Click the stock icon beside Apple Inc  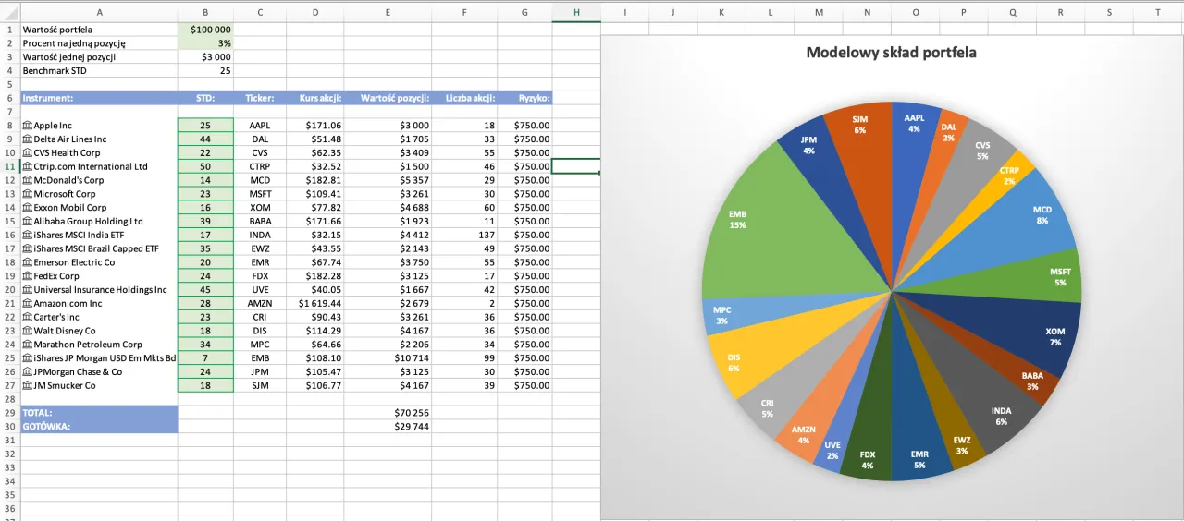(27, 126)
